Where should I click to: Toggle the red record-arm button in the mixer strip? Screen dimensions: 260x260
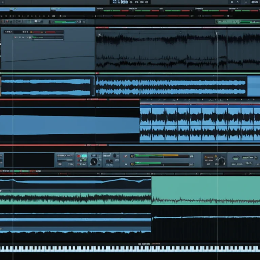coord(79,156)
